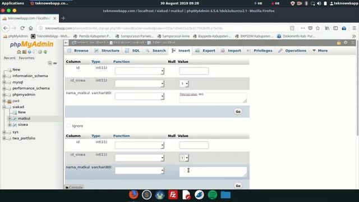
Task: Click the second nama_matkul text area
Action: (213, 172)
